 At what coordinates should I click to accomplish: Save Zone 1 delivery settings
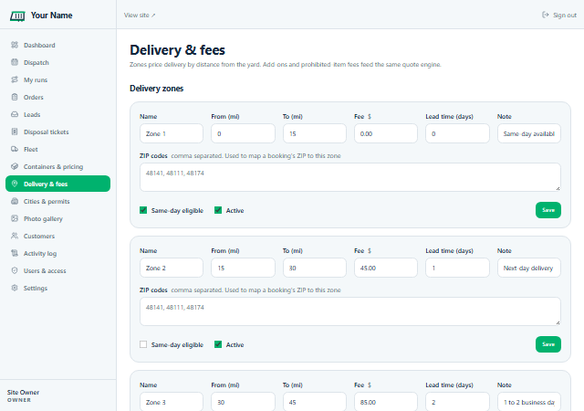[x=548, y=210]
